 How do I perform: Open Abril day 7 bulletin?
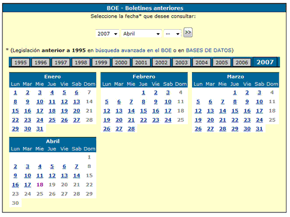click(x=76, y=167)
